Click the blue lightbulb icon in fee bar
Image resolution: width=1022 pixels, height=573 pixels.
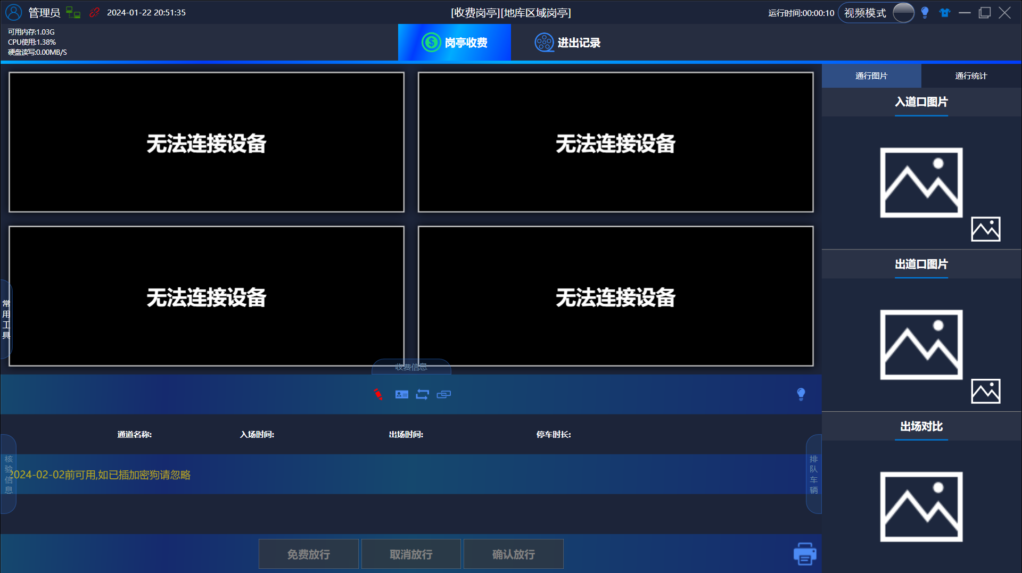tap(801, 394)
